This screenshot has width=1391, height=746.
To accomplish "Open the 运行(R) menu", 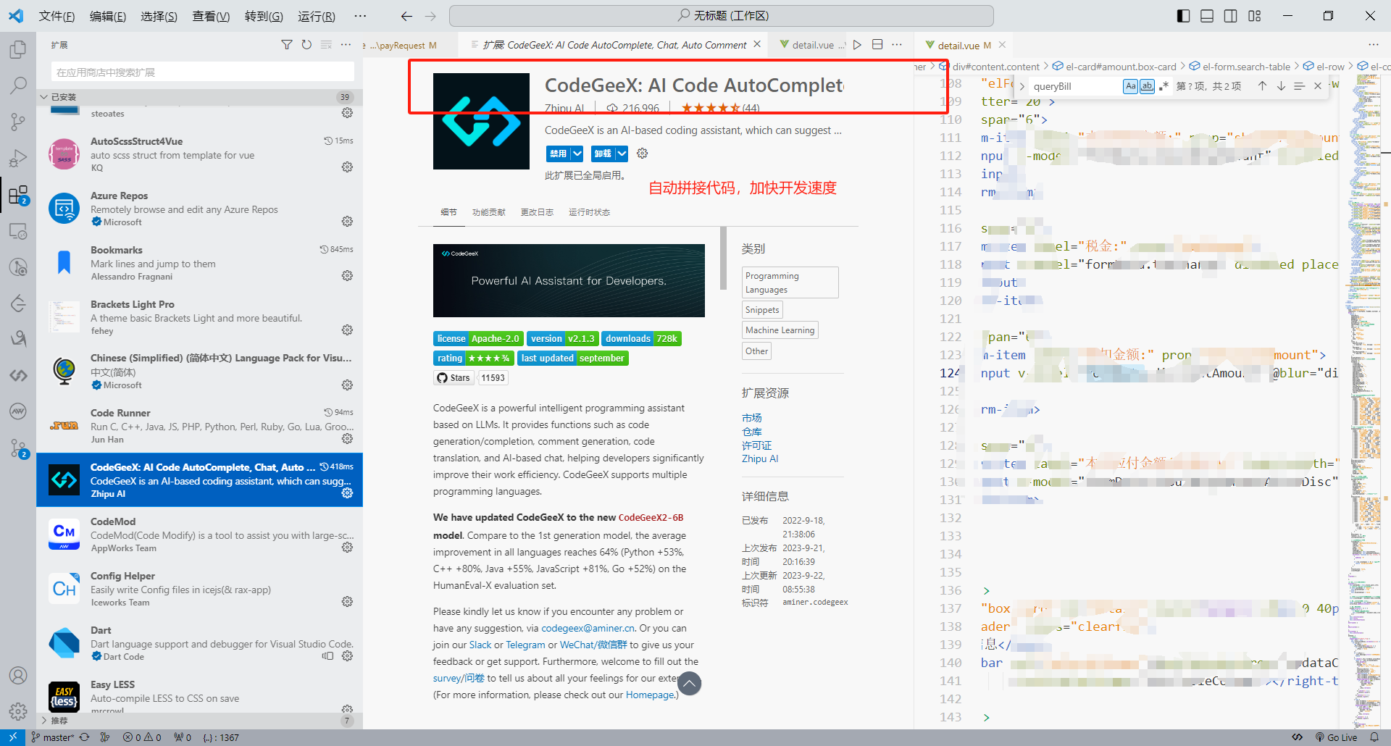I will click(x=317, y=16).
